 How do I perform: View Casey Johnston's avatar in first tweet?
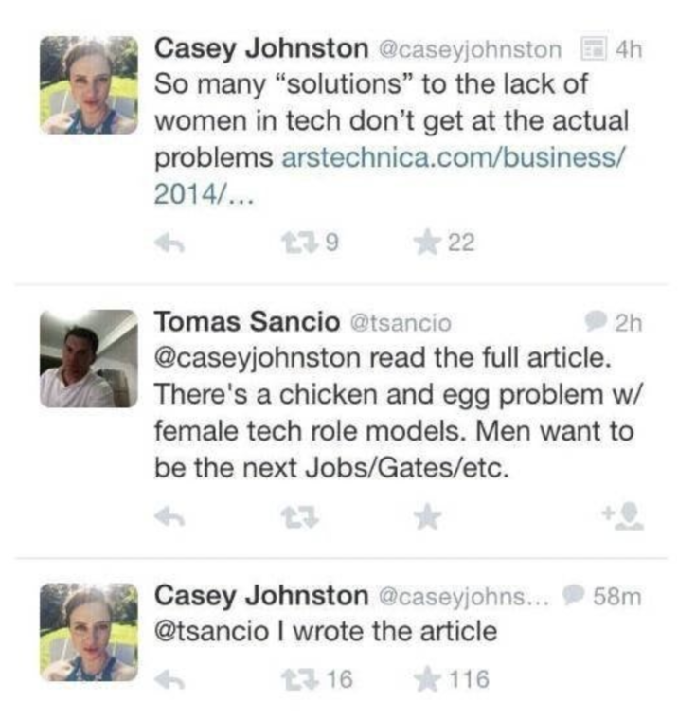89,84
